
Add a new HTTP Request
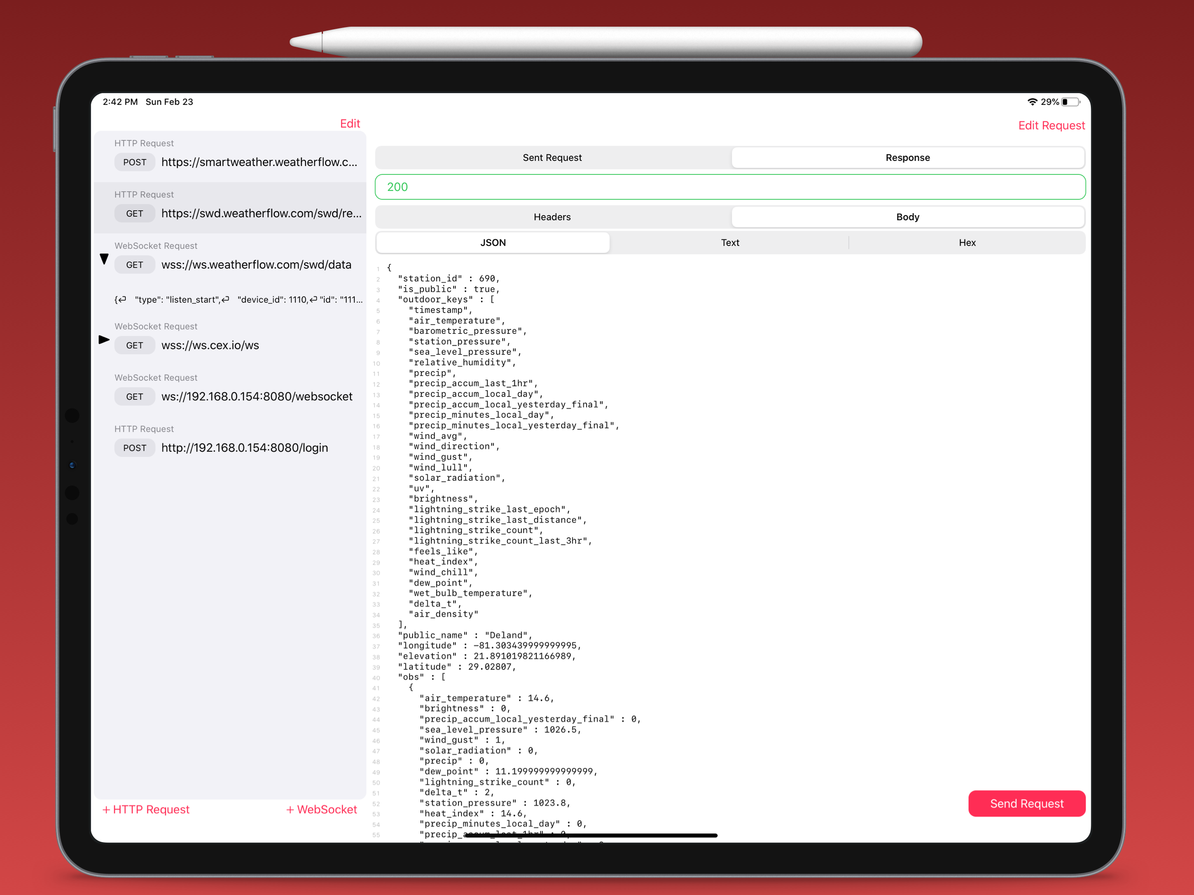click(x=146, y=809)
